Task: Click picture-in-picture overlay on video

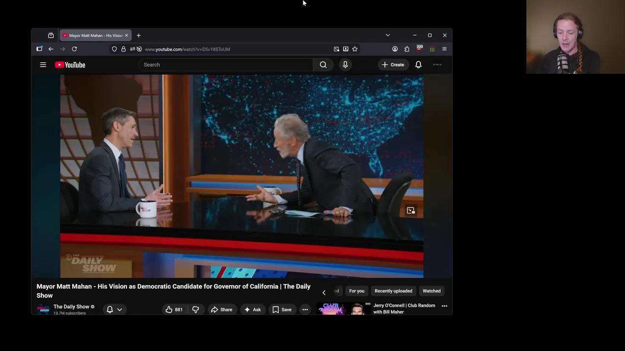Action: 411,211
